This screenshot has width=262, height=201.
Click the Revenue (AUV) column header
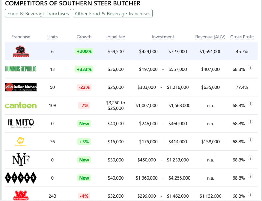(210, 37)
